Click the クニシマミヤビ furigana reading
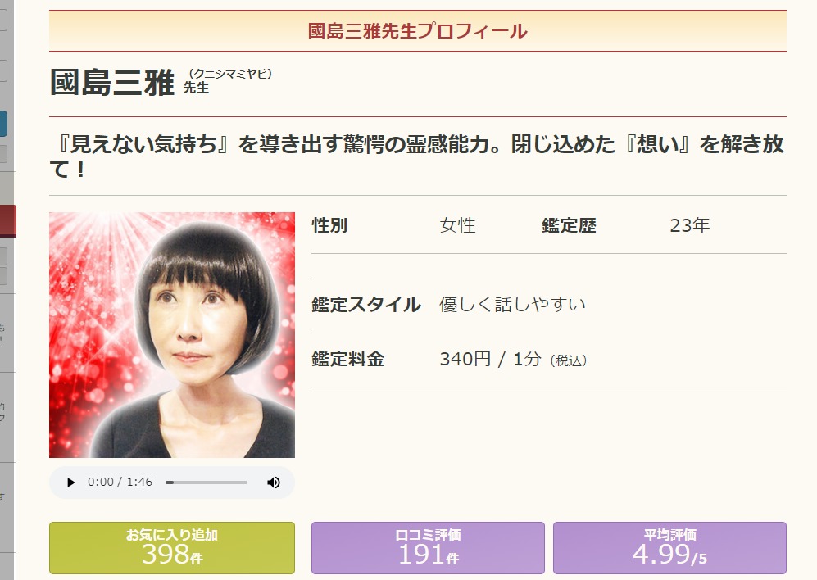 coord(230,74)
